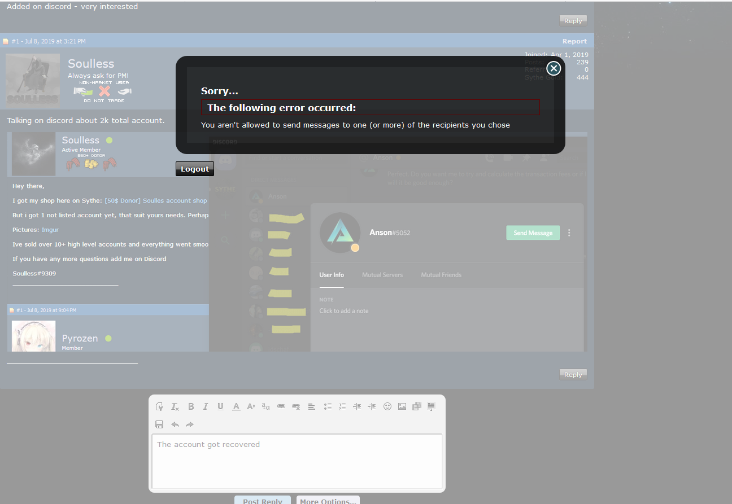
Task: Click Anson's Discord profile avatar
Action: tap(339, 233)
